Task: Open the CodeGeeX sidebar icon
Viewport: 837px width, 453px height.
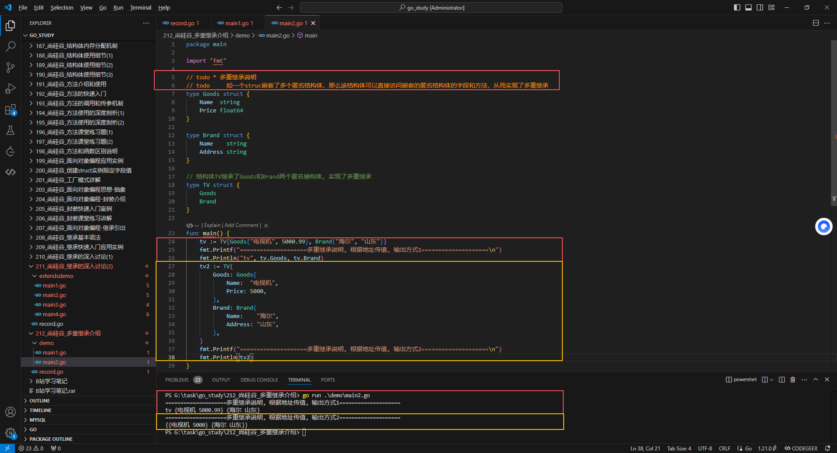Action: (10, 172)
